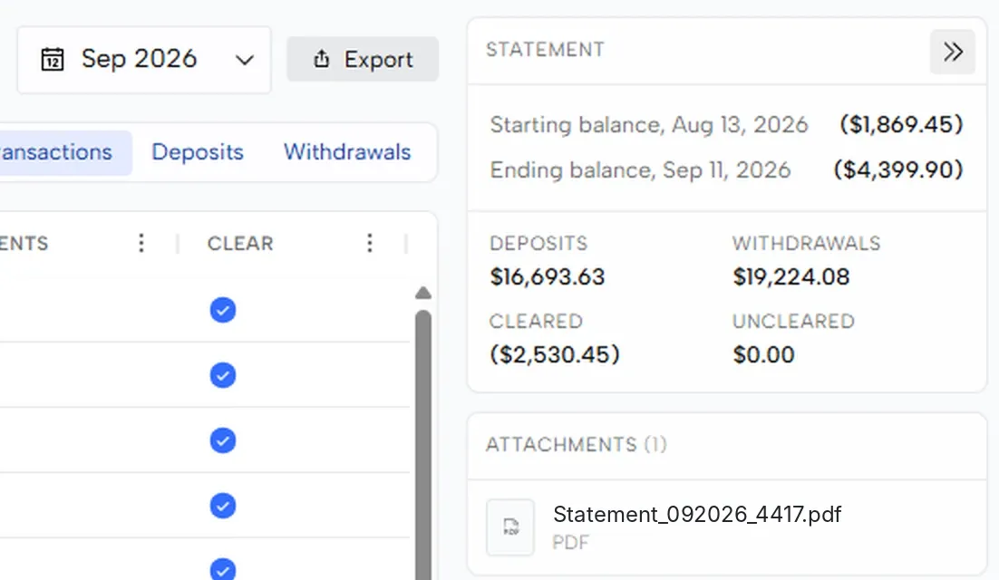
Task: Click the deposits total $16,693.63
Action: click(548, 277)
